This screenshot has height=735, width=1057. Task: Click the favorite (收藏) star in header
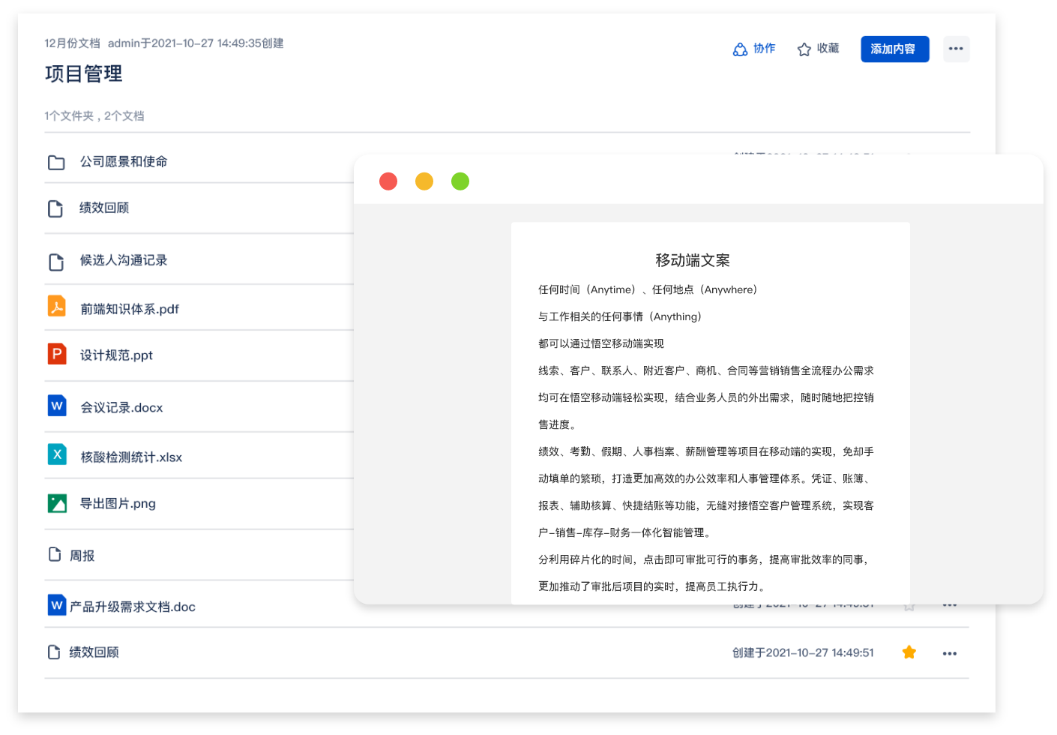click(x=804, y=49)
